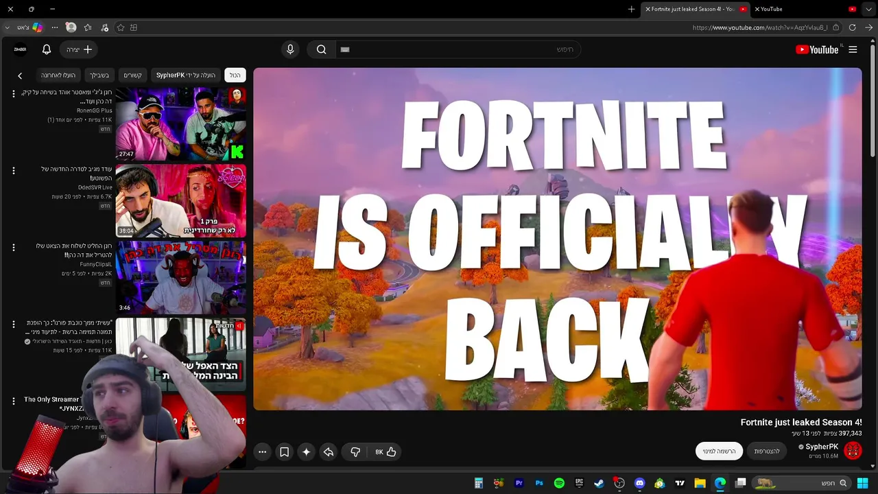Open the media control music-note icon
This screenshot has height=494, width=878.
[104, 27]
